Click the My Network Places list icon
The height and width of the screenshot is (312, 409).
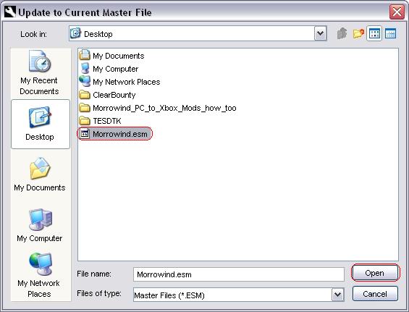85,81
